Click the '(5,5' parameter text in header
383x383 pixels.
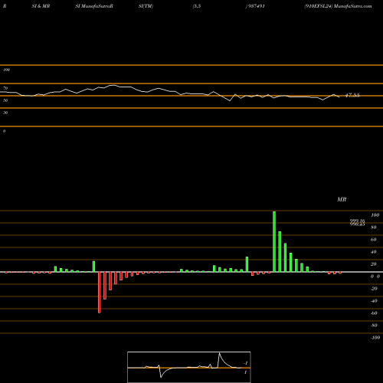[197, 6]
